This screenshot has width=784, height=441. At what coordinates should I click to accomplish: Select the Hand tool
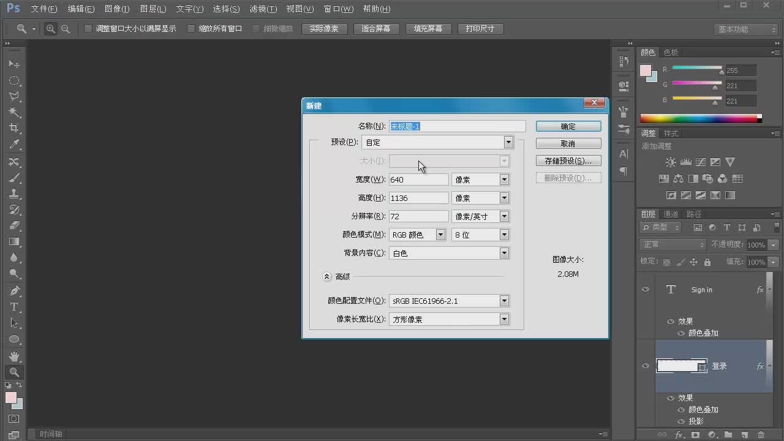point(14,356)
